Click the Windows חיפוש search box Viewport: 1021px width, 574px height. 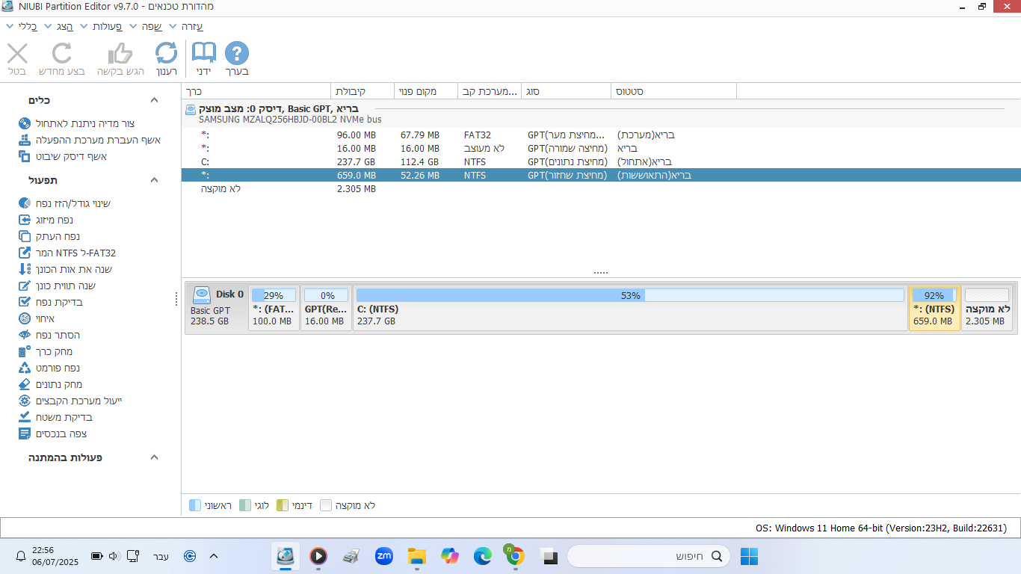649,556
